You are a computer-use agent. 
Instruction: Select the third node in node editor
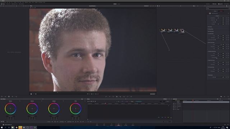pos(176,30)
